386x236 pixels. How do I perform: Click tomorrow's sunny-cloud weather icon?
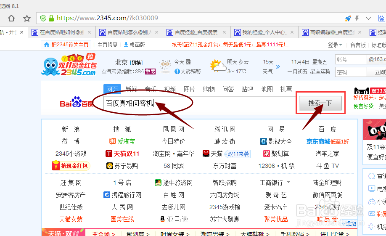(218, 66)
